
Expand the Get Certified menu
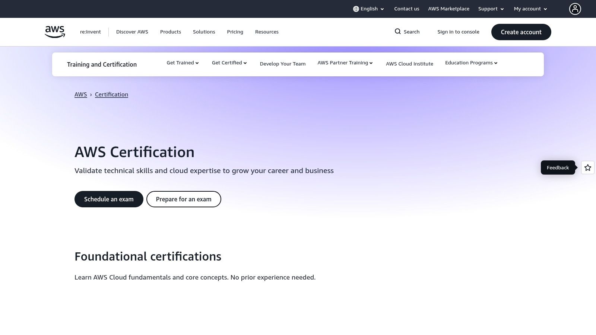(x=229, y=63)
